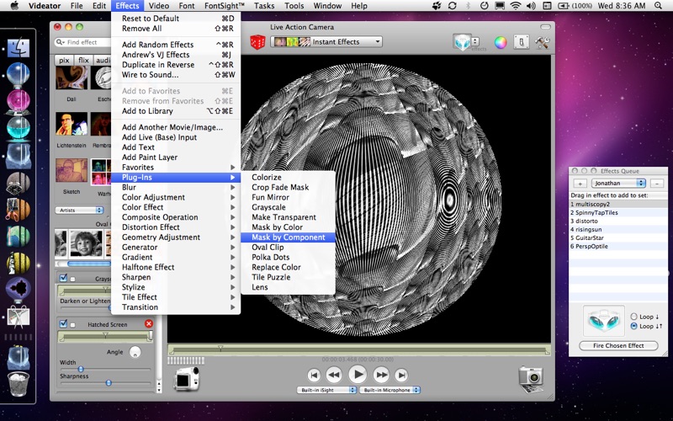Image resolution: width=673 pixels, height=421 pixels.
Task: Open the hammer and wrench tools icon
Action: pyautogui.click(x=542, y=42)
